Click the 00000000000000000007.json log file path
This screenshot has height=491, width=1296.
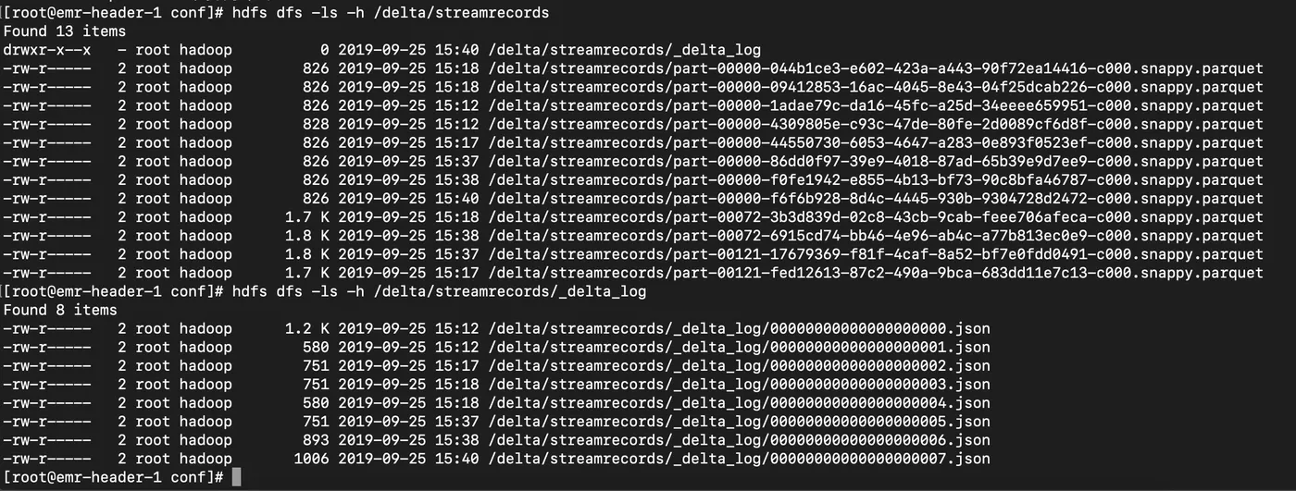(740, 459)
